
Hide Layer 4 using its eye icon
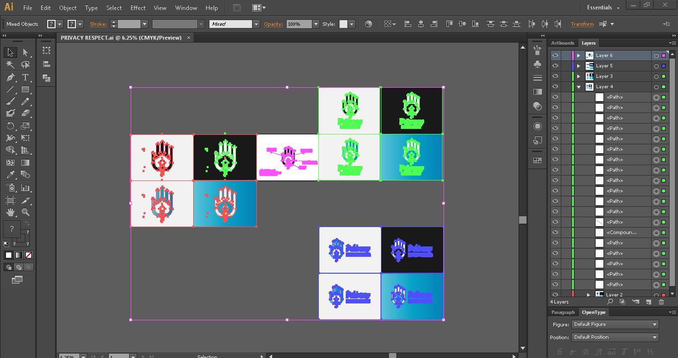coord(555,87)
